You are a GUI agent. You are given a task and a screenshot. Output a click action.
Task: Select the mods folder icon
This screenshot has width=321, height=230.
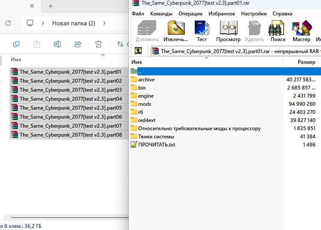(x=134, y=104)
